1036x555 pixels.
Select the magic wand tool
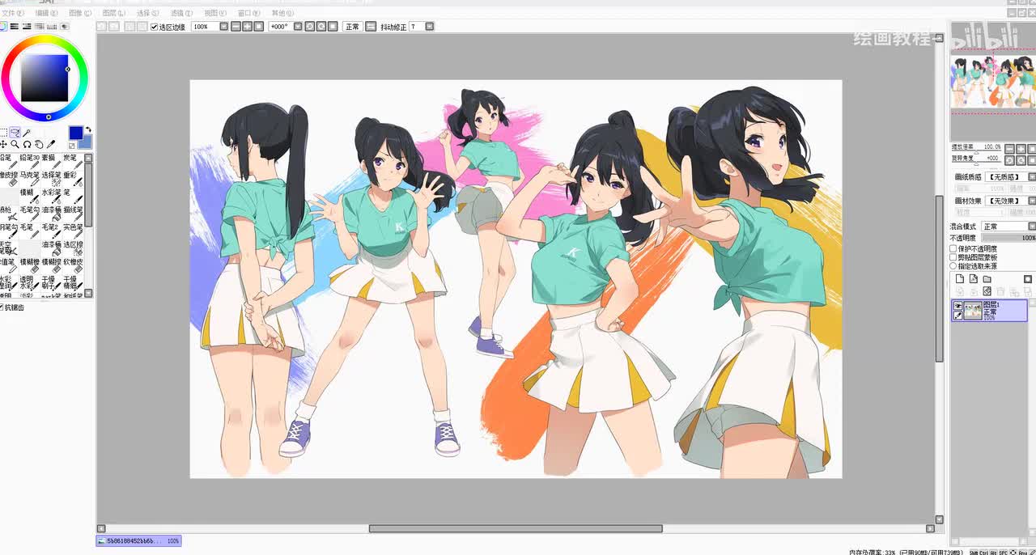coord(26,133)
